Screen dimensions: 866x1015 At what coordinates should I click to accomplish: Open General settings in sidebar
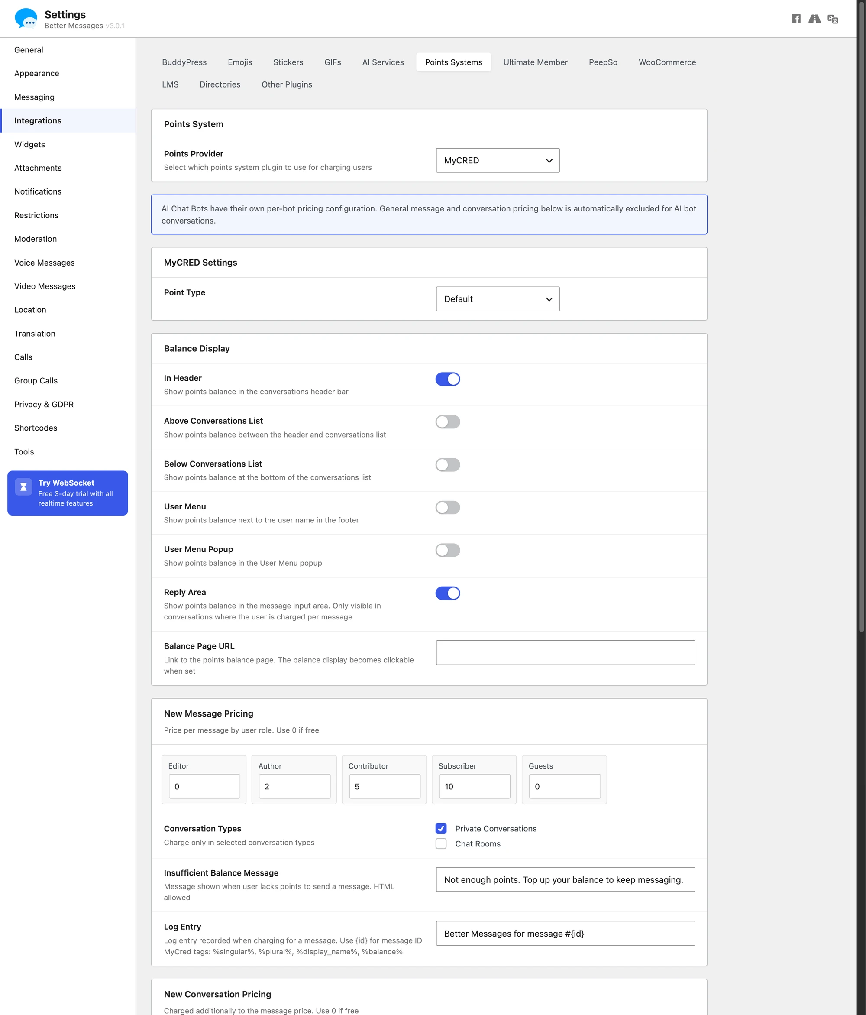[x=68, y=50]
